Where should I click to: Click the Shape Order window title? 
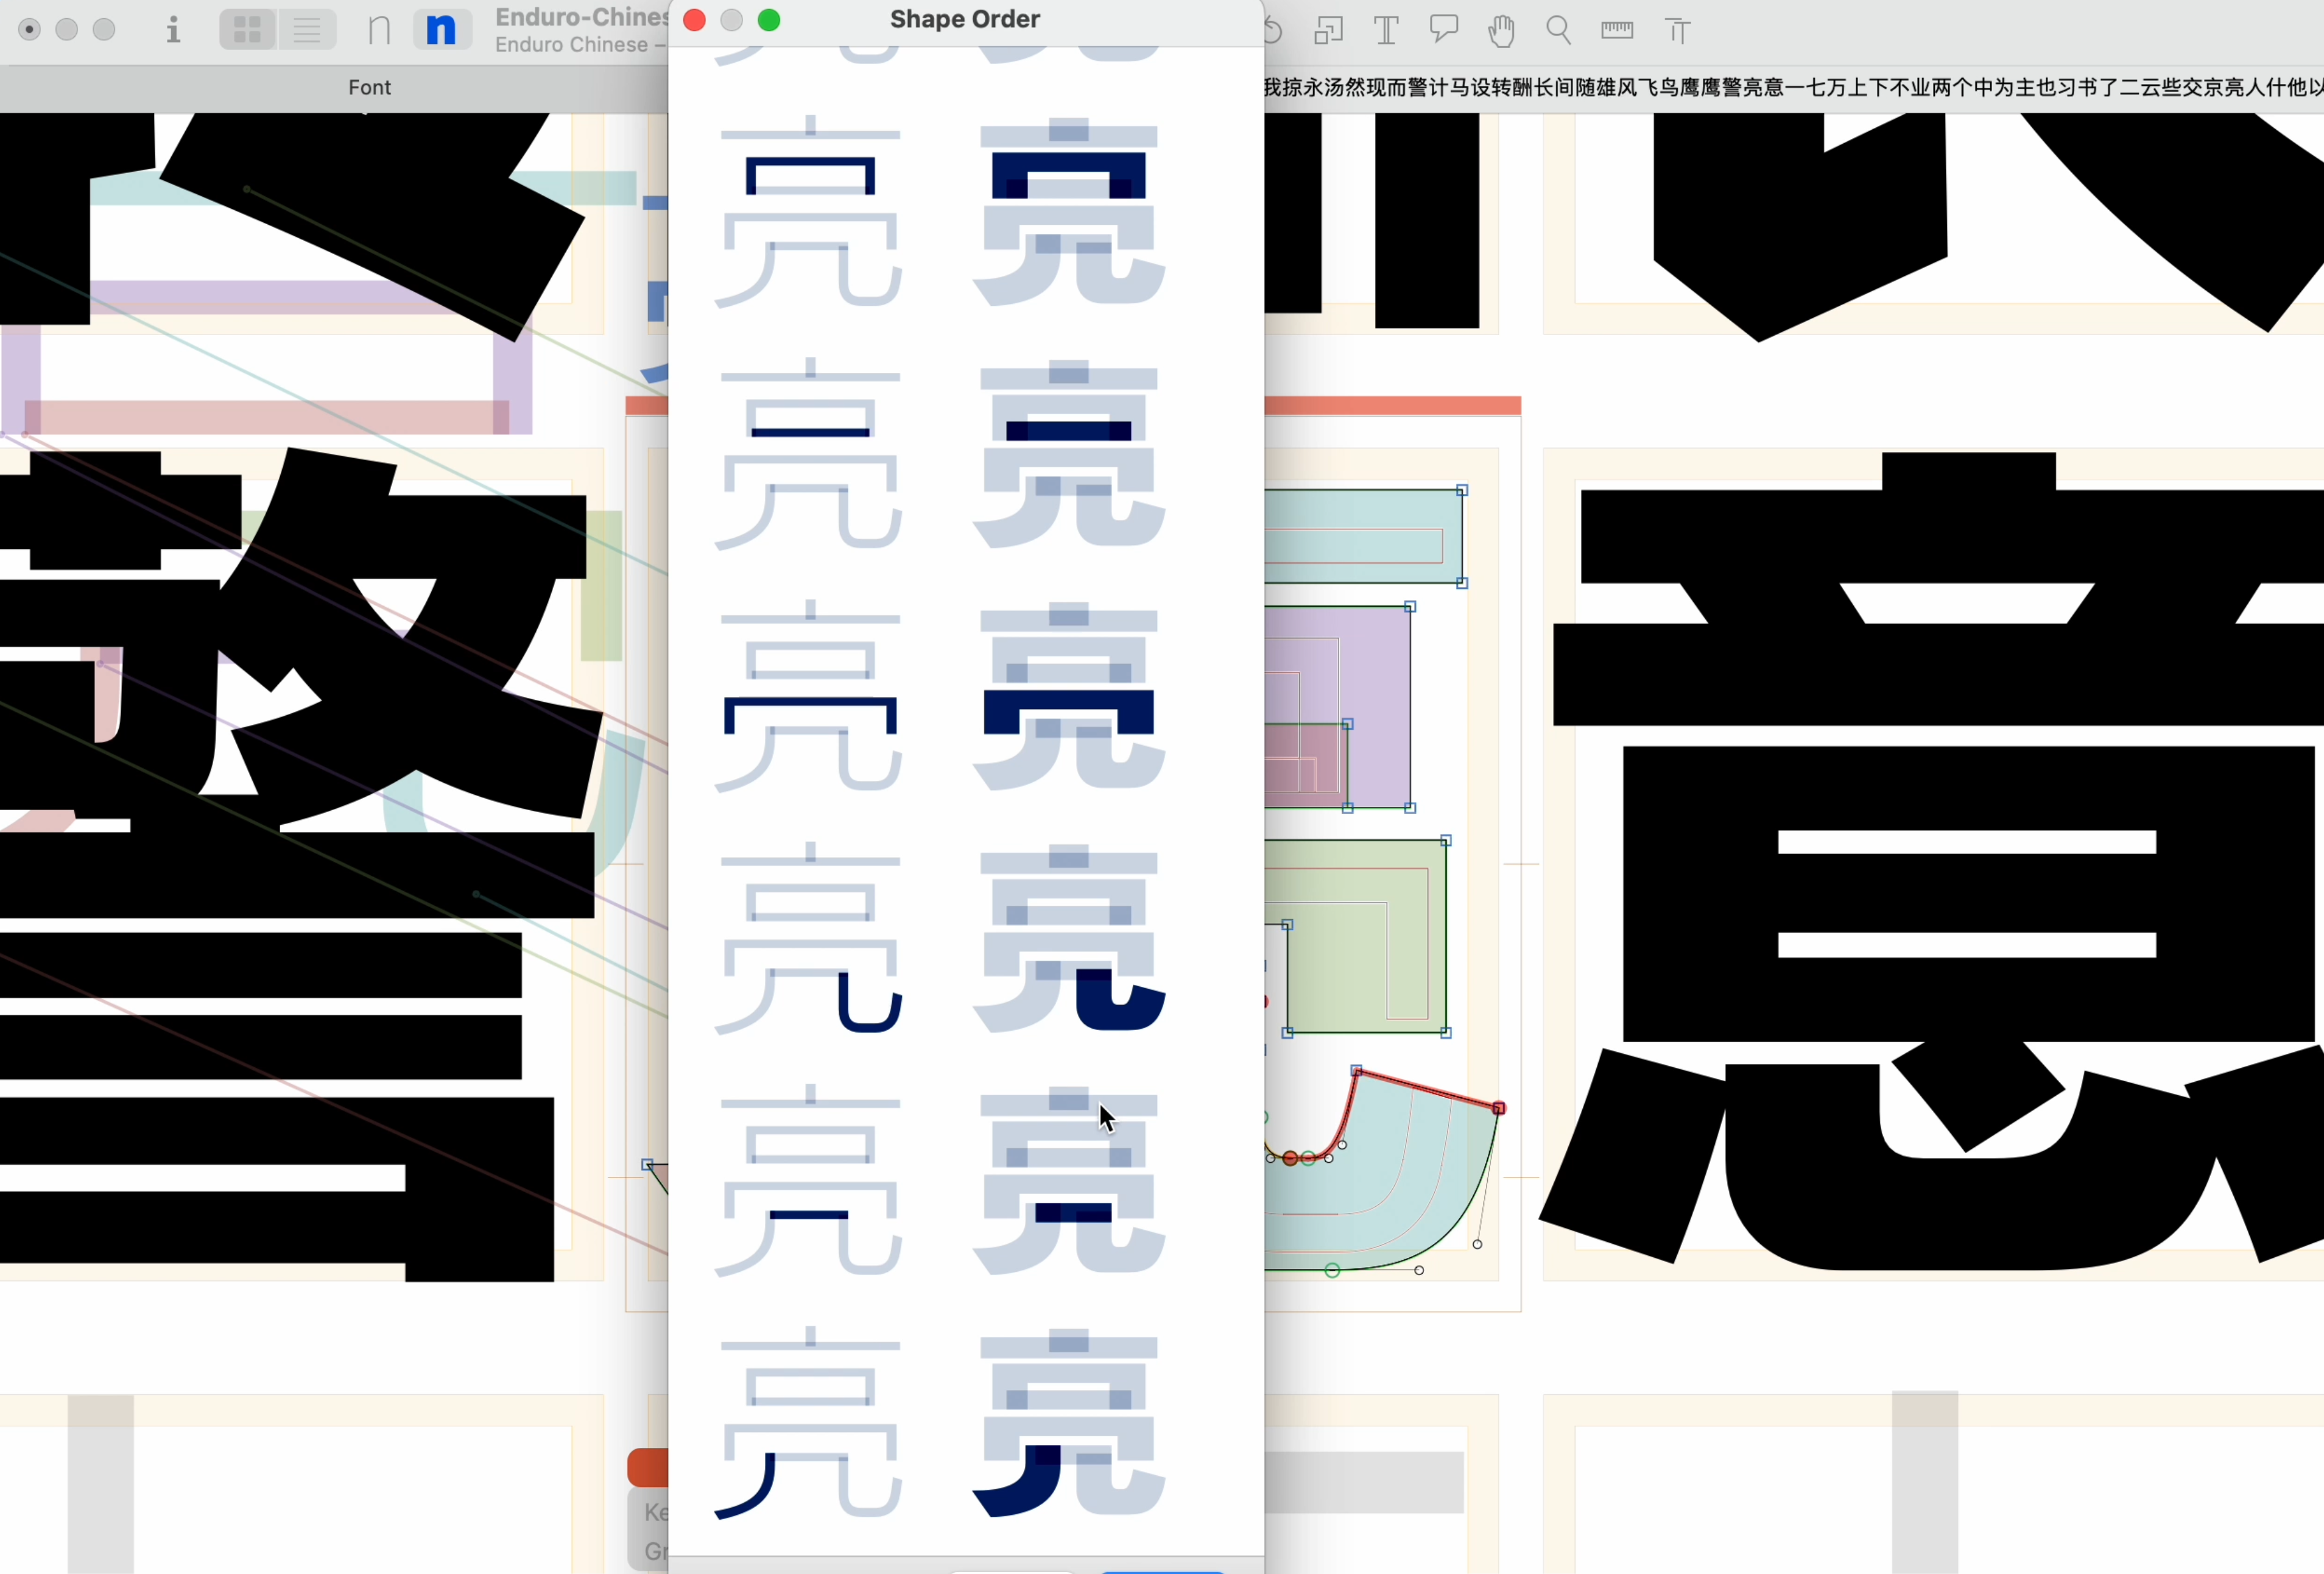pyautogui.click(x=964, y=19)
